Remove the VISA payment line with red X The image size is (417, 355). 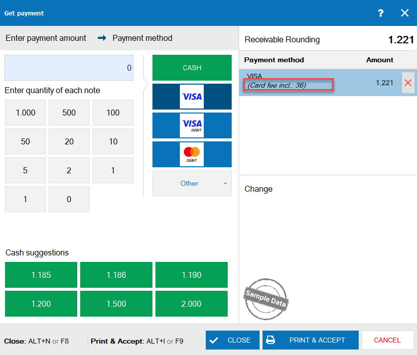tap(408, 83)
